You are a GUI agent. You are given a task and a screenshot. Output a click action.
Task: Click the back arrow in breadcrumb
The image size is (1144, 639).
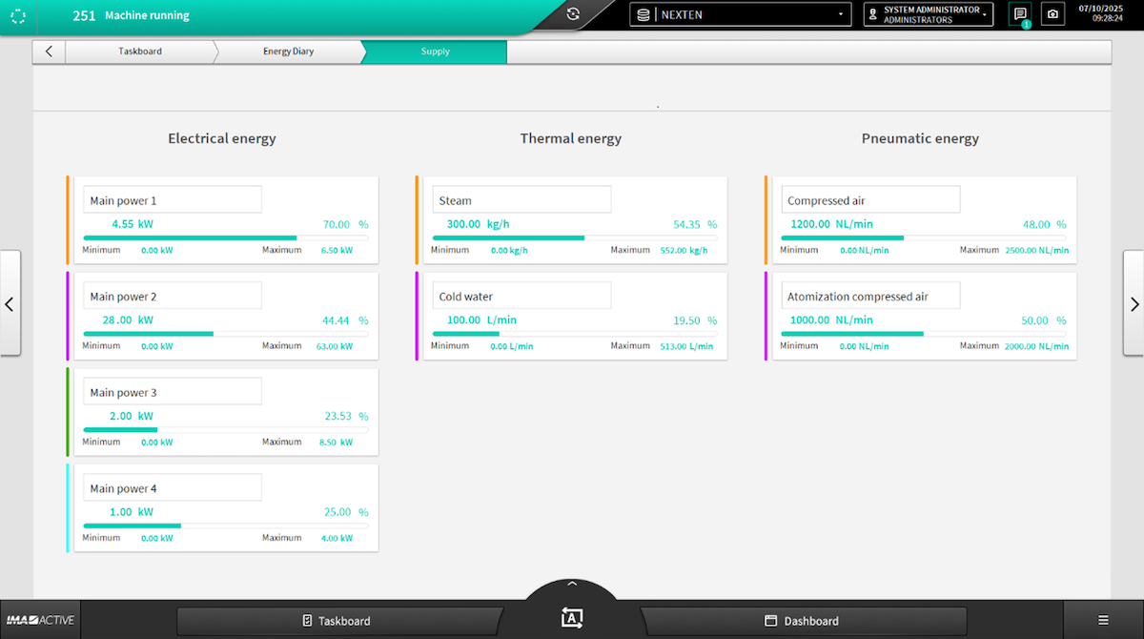coord(49,52)
